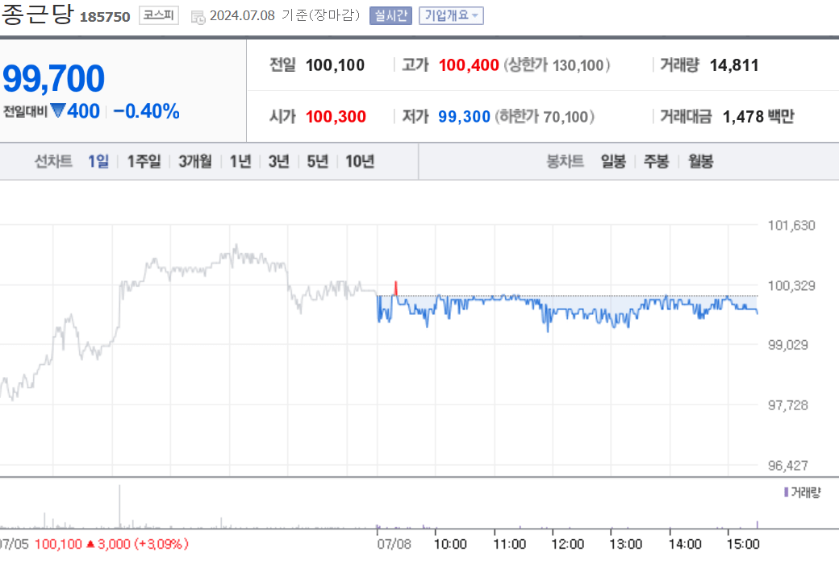This screenshot has height=577, width=839.
Task: Click the down-triangle icon next to 400
Action: tap(58, 110)
